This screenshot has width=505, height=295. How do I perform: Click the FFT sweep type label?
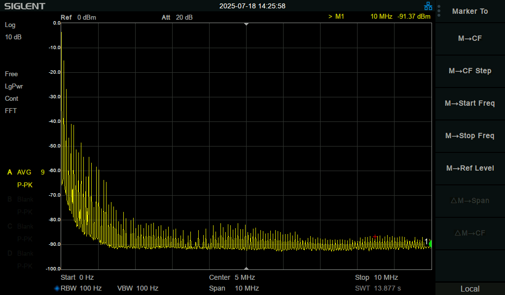[x=11, y=111]
